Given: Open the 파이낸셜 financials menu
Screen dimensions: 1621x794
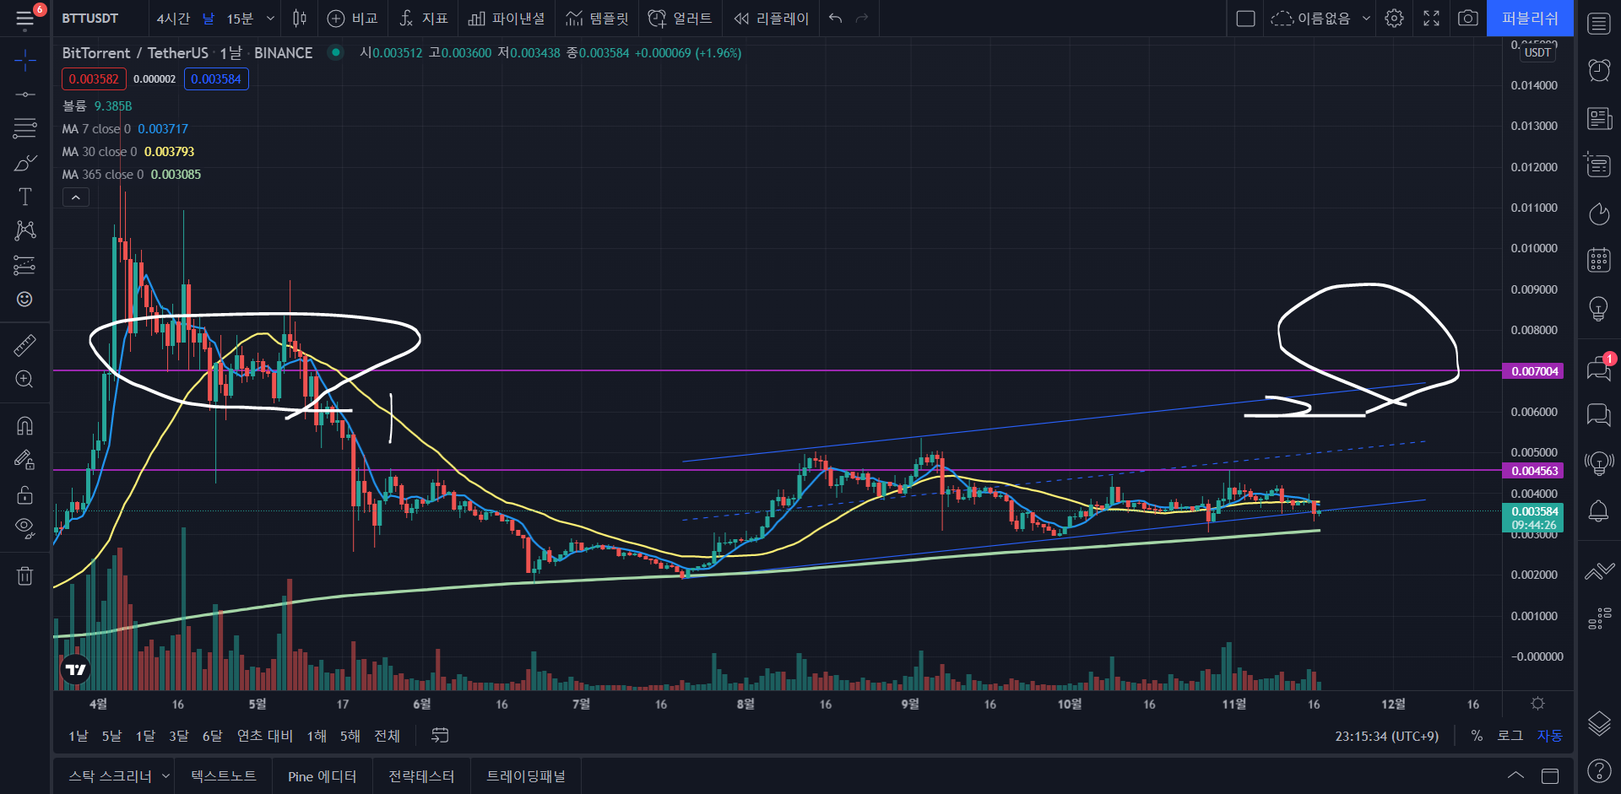Looking at the screenshot, I should coord(507,19).
